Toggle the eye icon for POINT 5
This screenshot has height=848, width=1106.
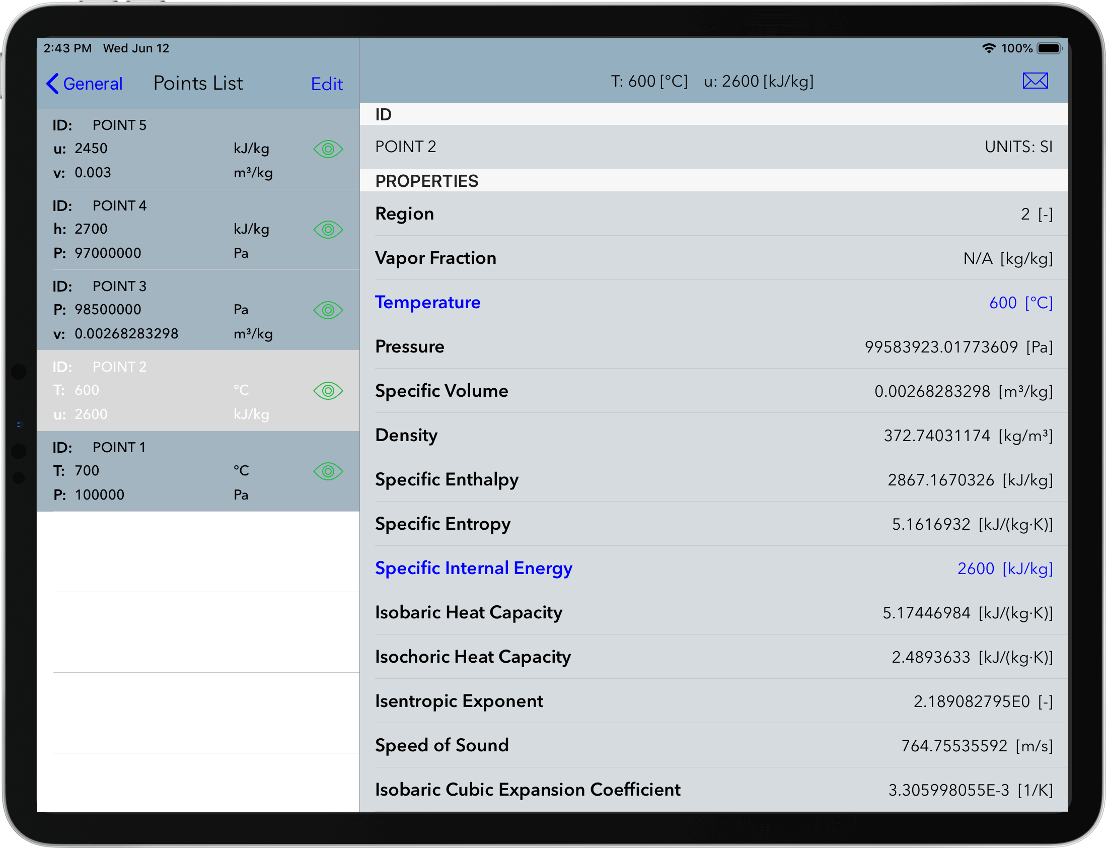[328, 149]
